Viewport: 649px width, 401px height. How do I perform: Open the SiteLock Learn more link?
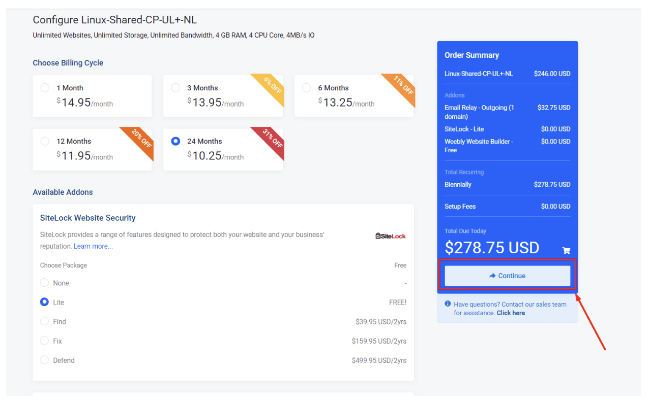tap(93, 246)
